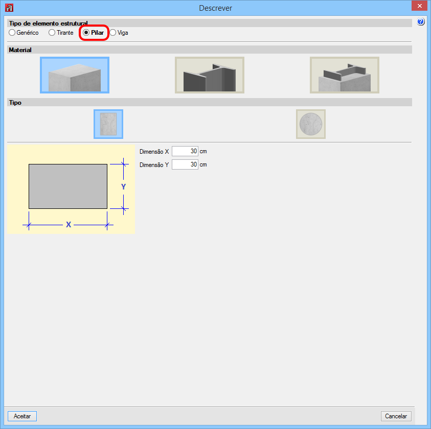Image resolution: width=431 pixels, height=429 pixels.
Task: Select the Genérico radio button
Action: pos(24,33)
